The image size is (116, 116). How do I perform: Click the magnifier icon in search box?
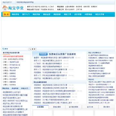tap(3, 49)
